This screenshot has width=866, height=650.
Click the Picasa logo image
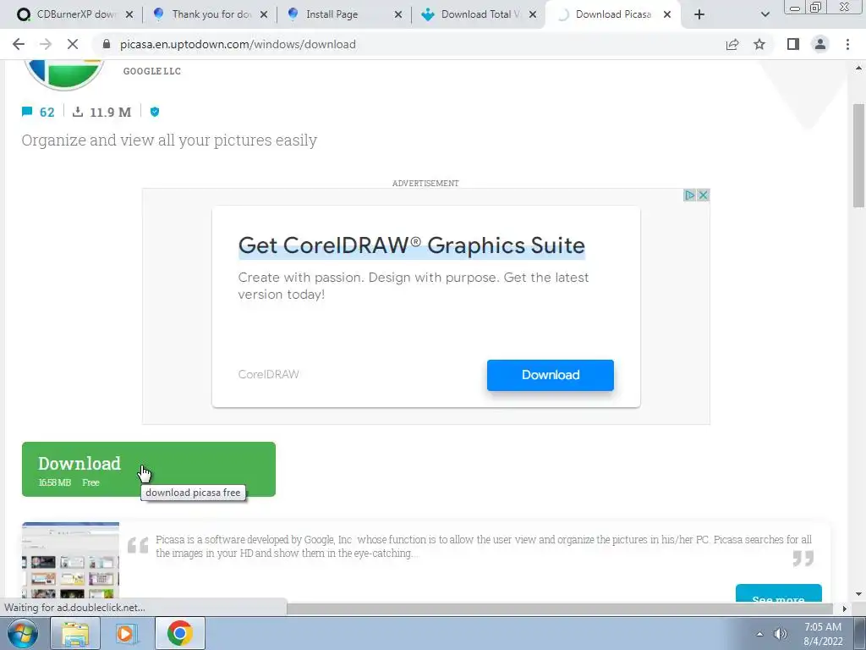click(64, 74)
